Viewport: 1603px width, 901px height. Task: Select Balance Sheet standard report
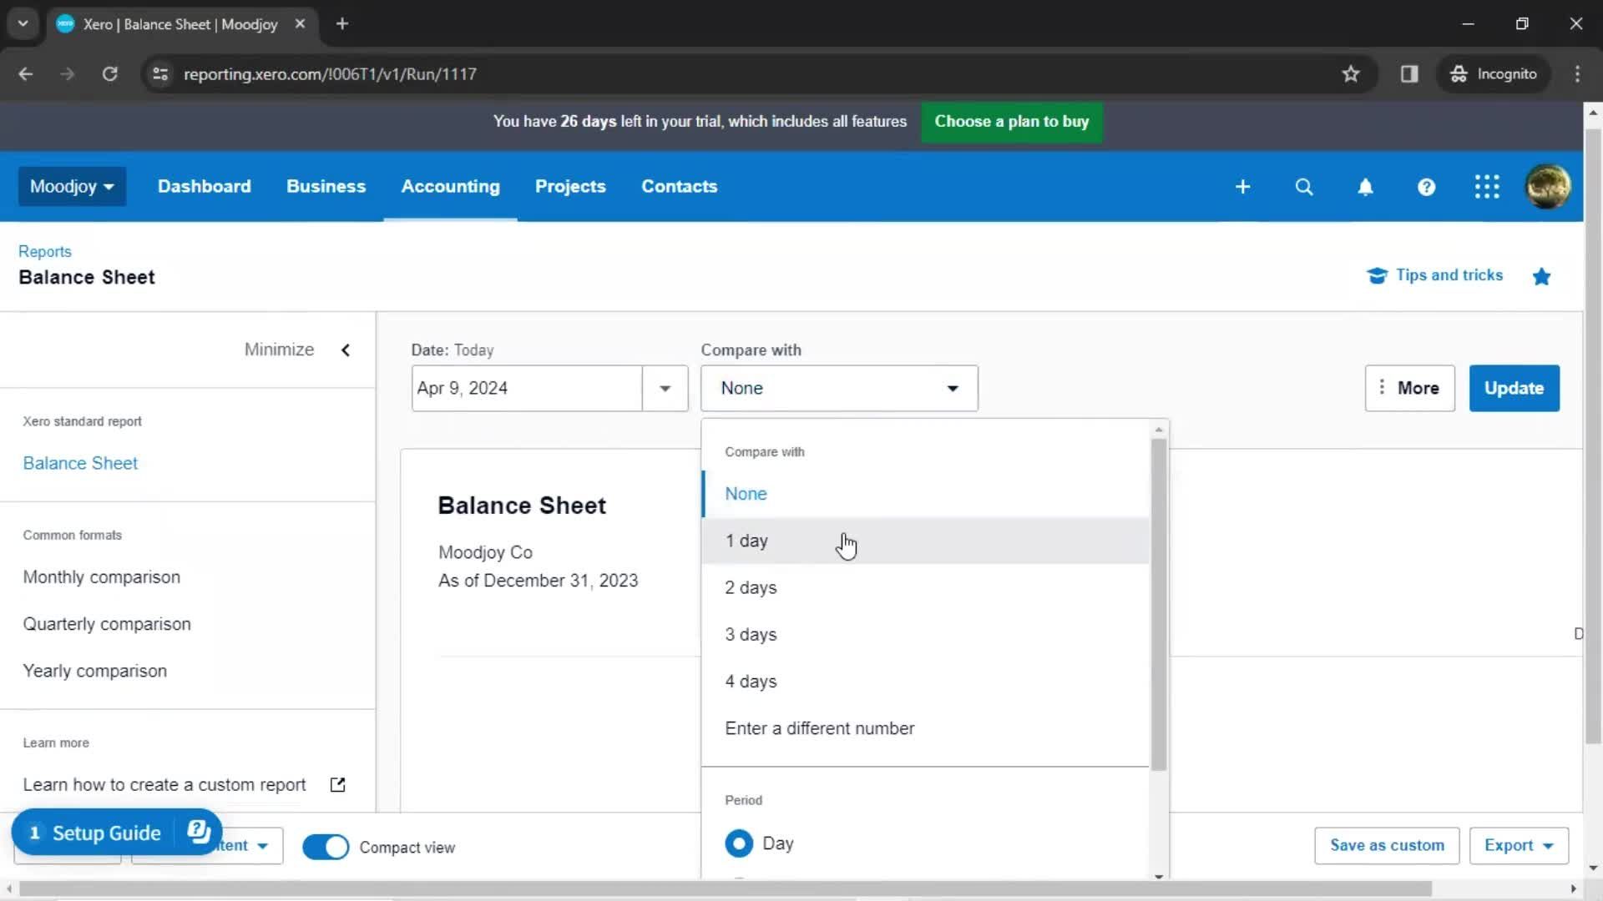tap(80, 463)
